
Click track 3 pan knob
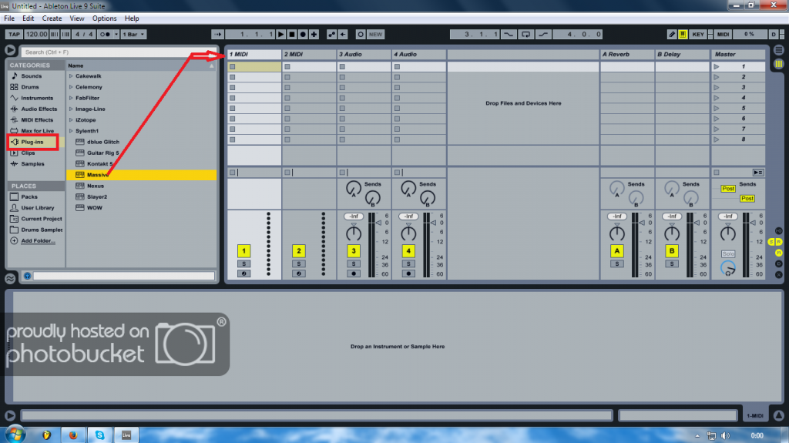(353, 233)
